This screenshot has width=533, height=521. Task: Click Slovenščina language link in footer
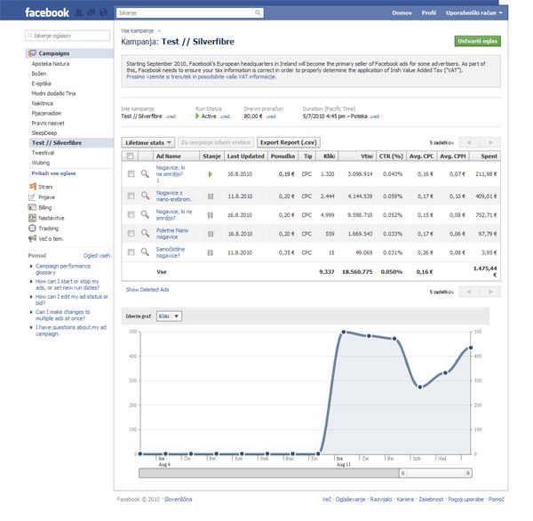click(179, 500)
